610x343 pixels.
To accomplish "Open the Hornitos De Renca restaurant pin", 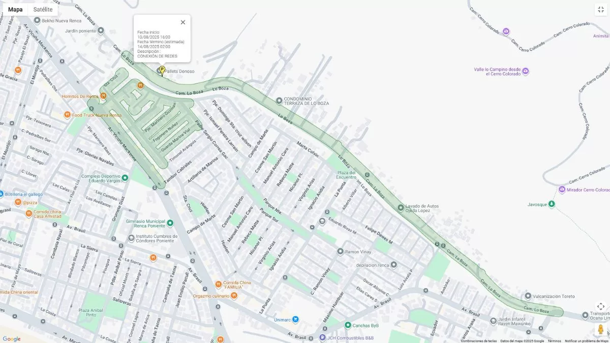I will (103, 96).
